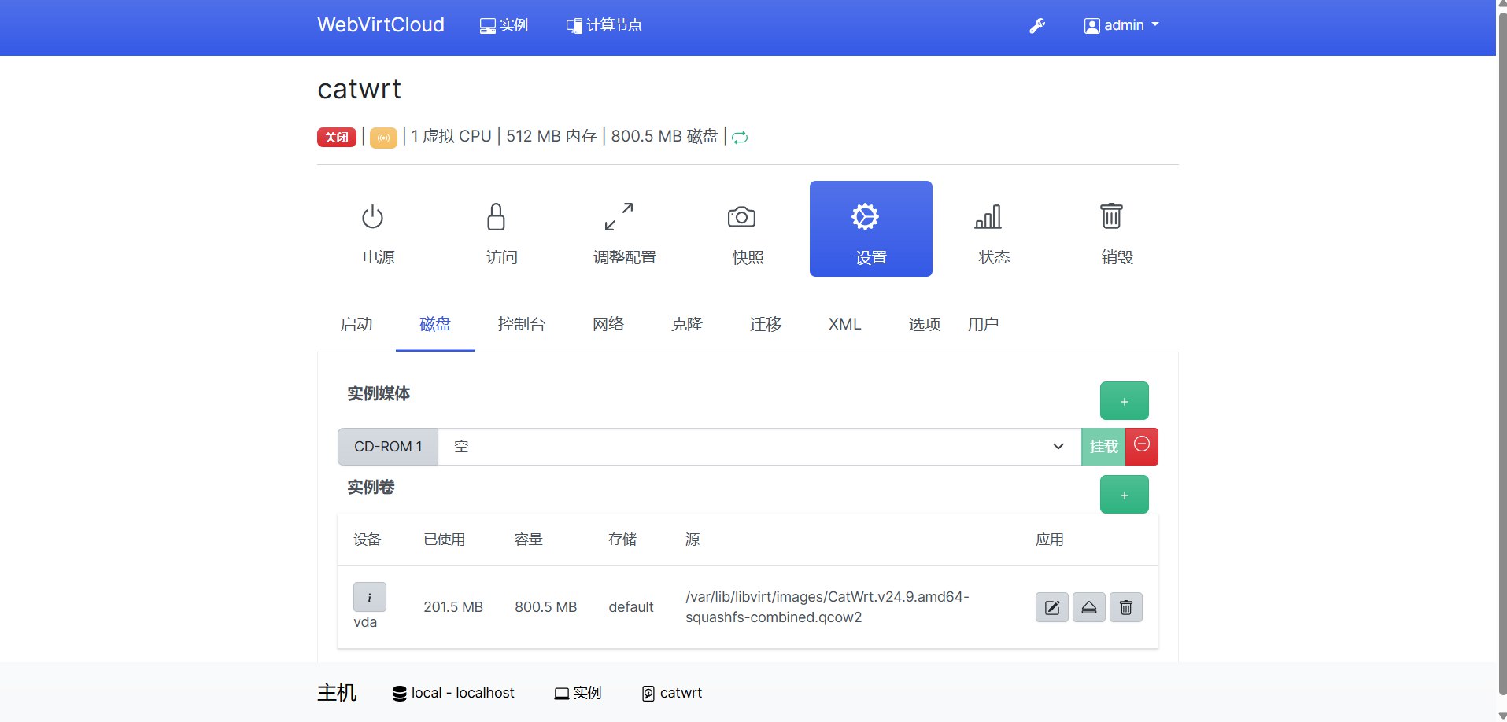Click the eject icon for vda volume
1507x722 pixels.
point(1089,607)
